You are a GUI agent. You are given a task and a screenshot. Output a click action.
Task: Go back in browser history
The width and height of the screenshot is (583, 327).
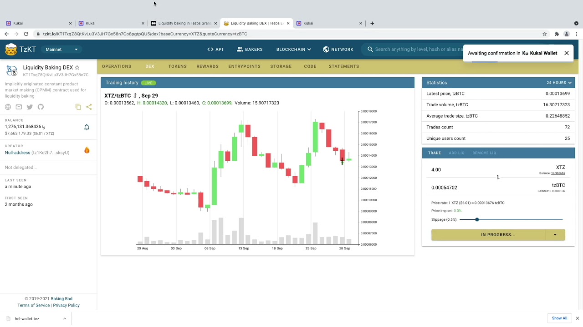point(6,34)
